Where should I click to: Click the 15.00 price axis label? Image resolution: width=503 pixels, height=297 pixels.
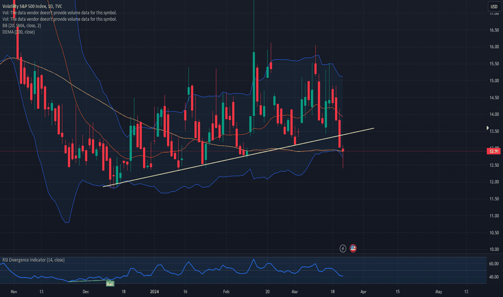(494, 80)
